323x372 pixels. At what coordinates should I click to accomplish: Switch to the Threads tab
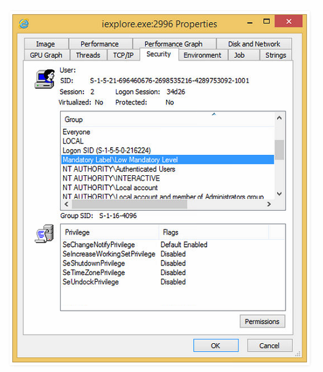pyautogui.click(x=88, y=55)
